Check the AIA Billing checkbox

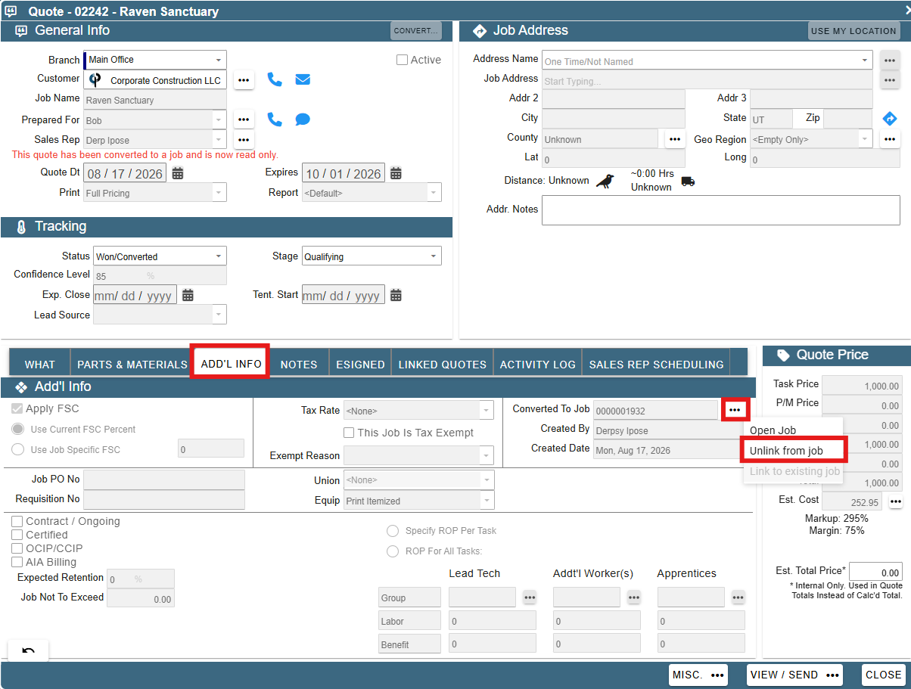(17, 562)
